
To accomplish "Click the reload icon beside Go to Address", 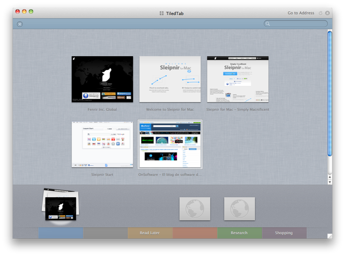I will pos(321,13).
